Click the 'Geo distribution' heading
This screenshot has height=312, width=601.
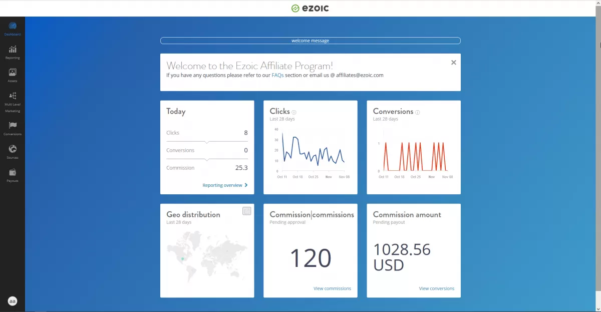click(193, 214)
